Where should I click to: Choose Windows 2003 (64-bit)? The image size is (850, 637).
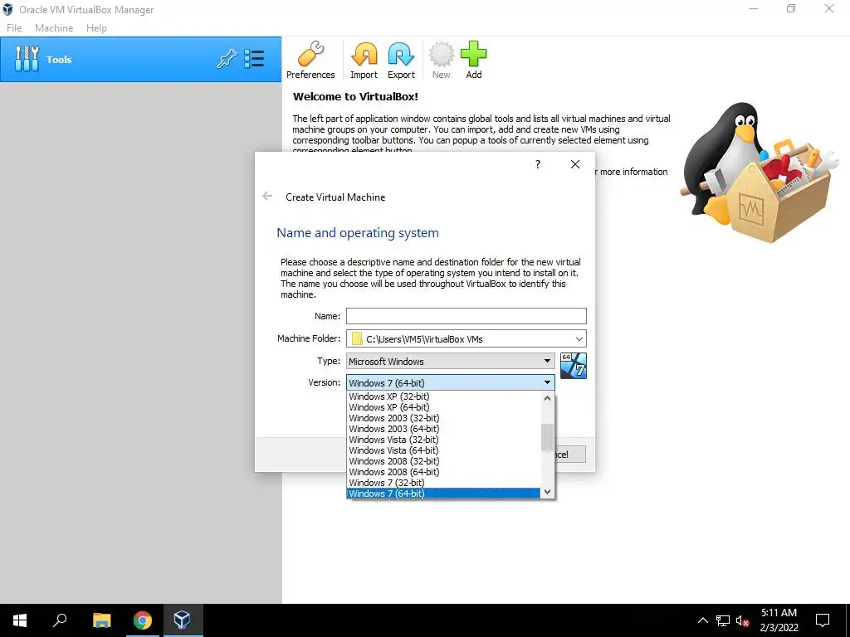[444, 429]
